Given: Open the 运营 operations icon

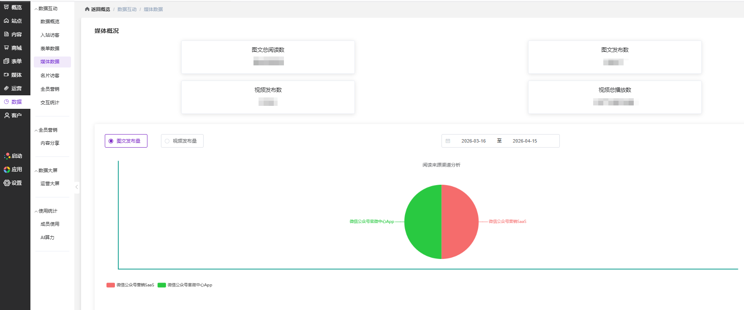Looking at the screenshot, I should tap(6, 88).
